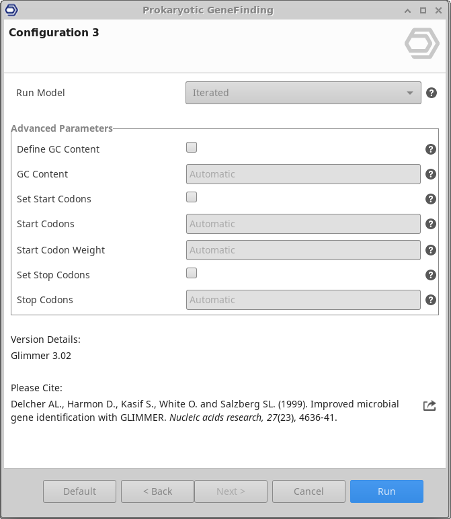This screenshot has width=451, height=519.
Task: Open help for Start Codon Weight
Action: pyautogui.click(x=431, y=250)
